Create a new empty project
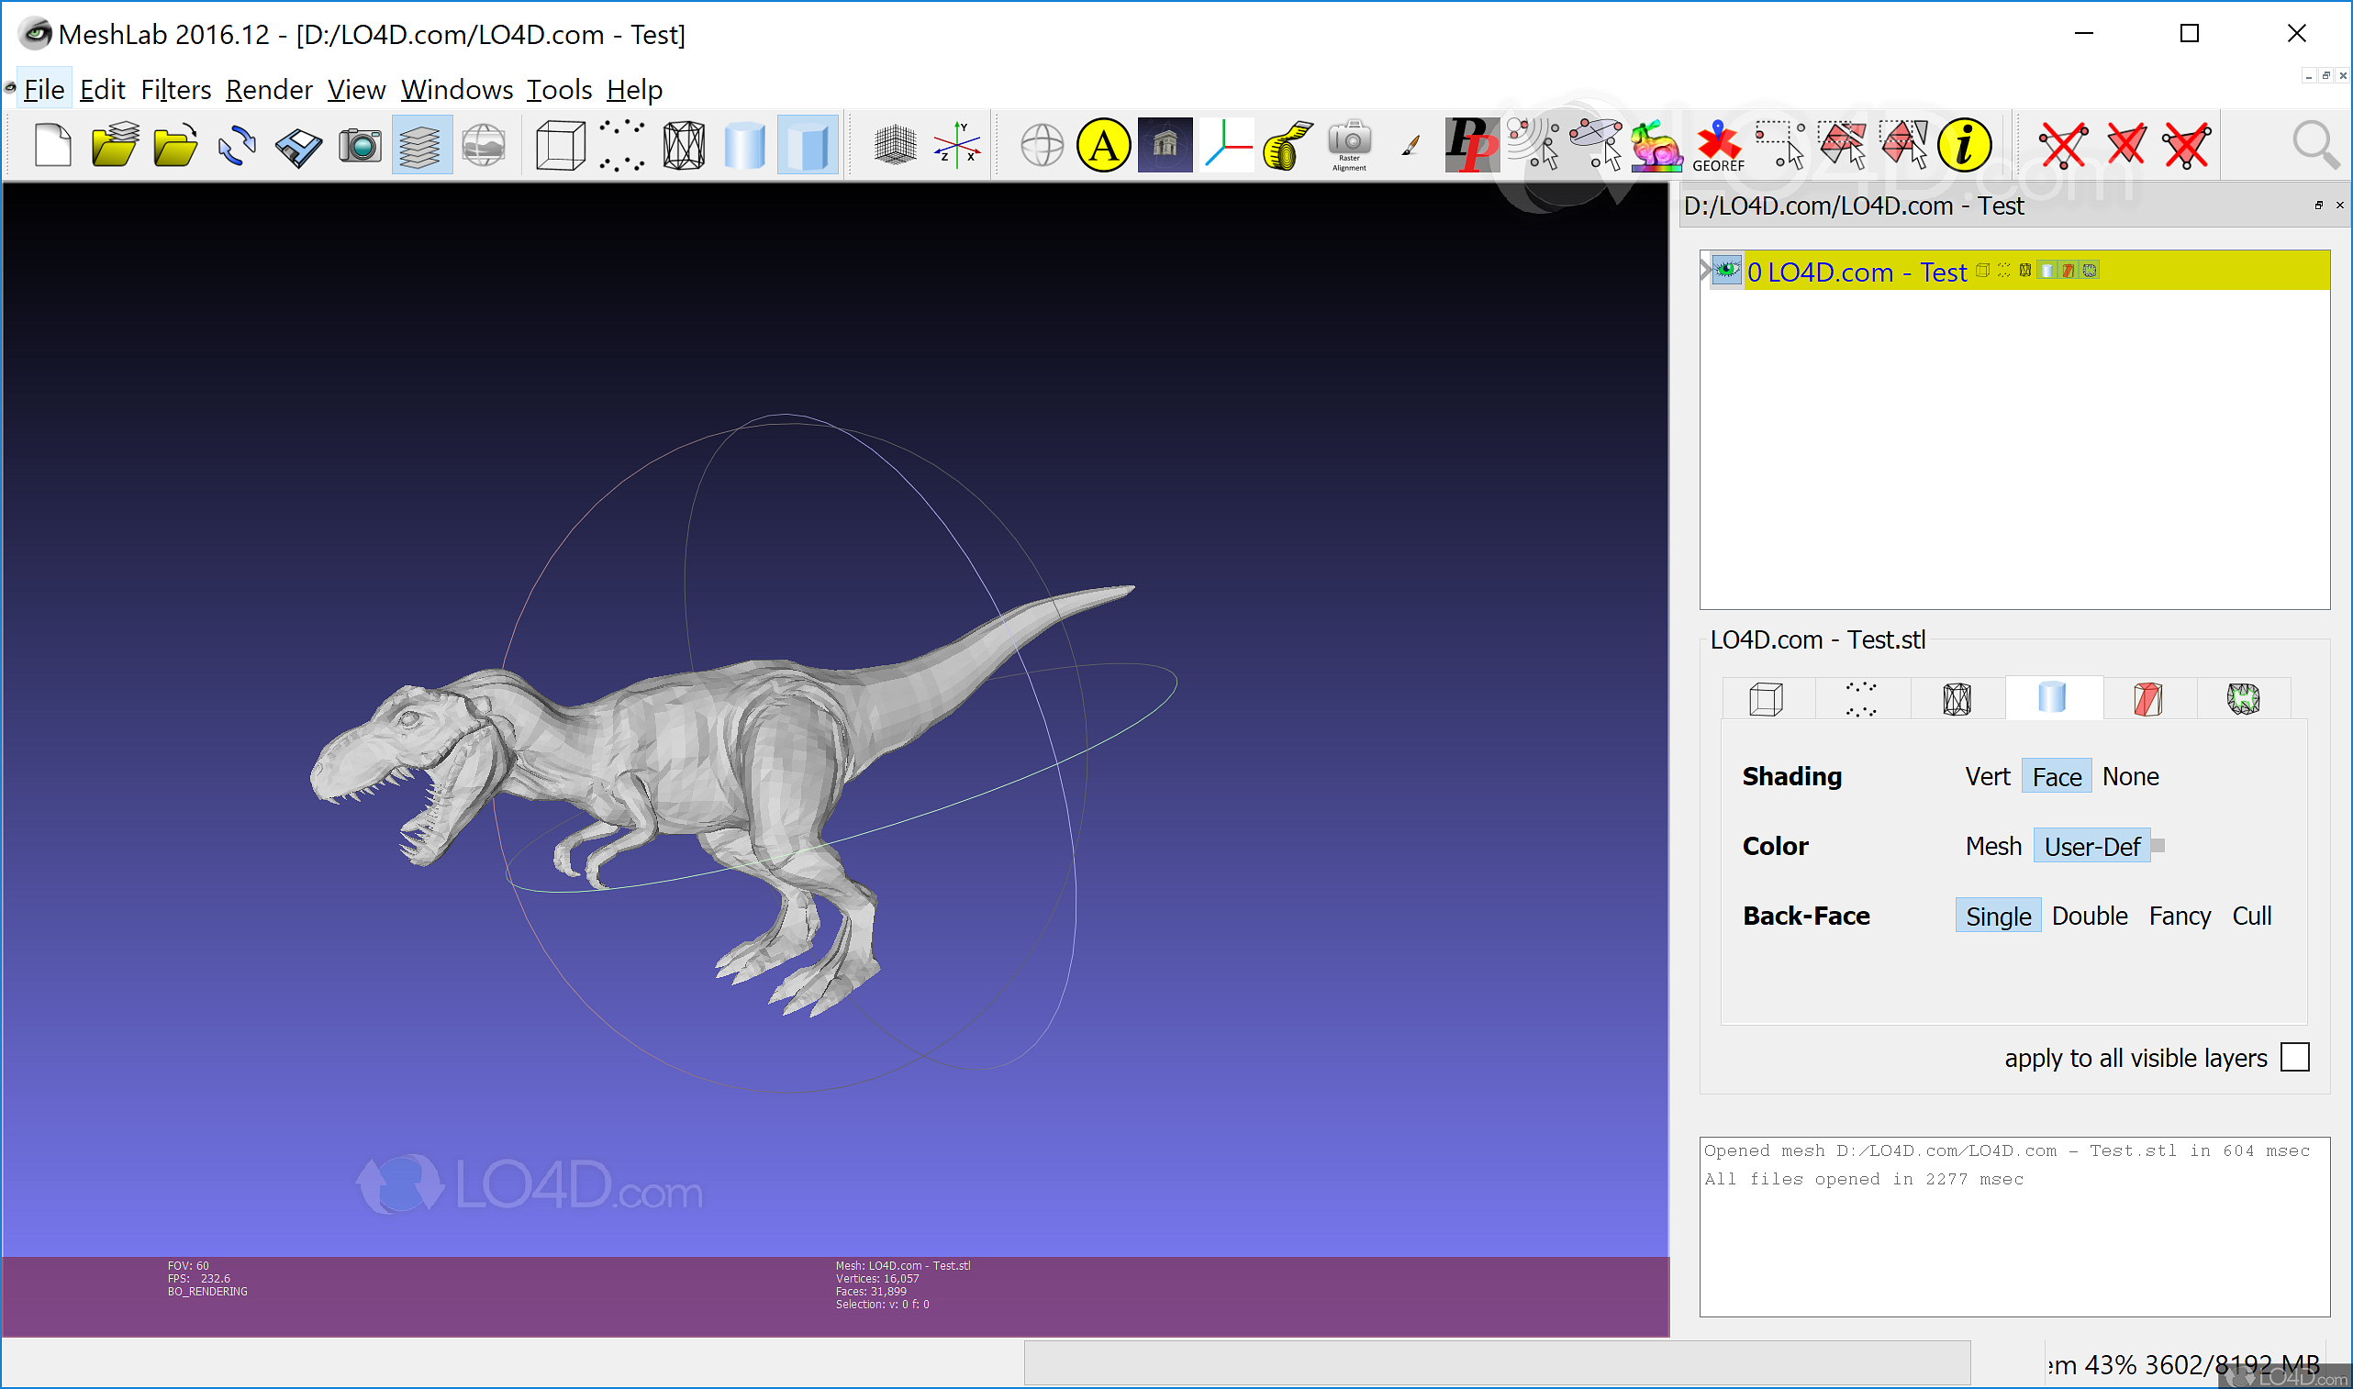 pyautogui.click(x=52, y=145)
